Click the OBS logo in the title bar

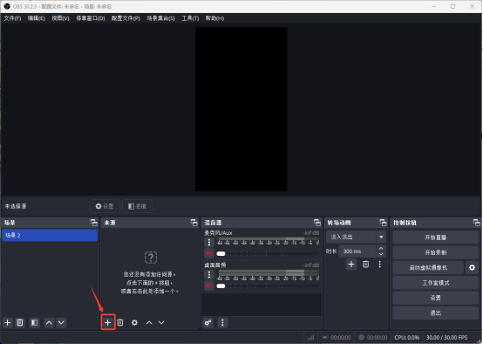point(7,6)
